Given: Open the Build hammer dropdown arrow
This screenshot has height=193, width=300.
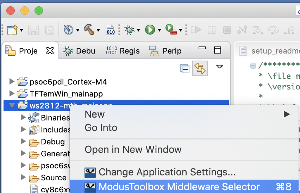Looking at the screenshot, I should 98,30.
